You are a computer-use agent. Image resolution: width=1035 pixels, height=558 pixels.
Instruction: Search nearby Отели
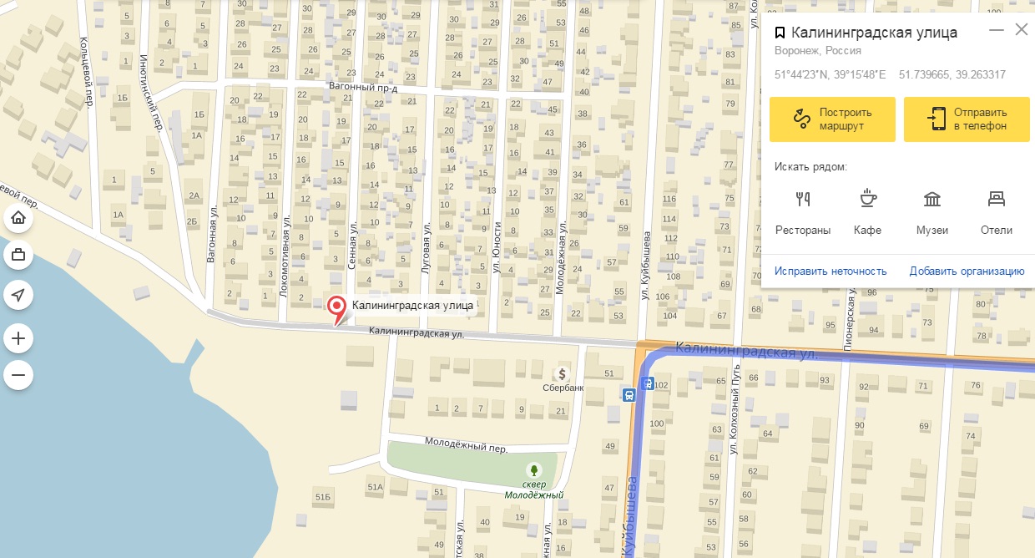pos(997,211)
